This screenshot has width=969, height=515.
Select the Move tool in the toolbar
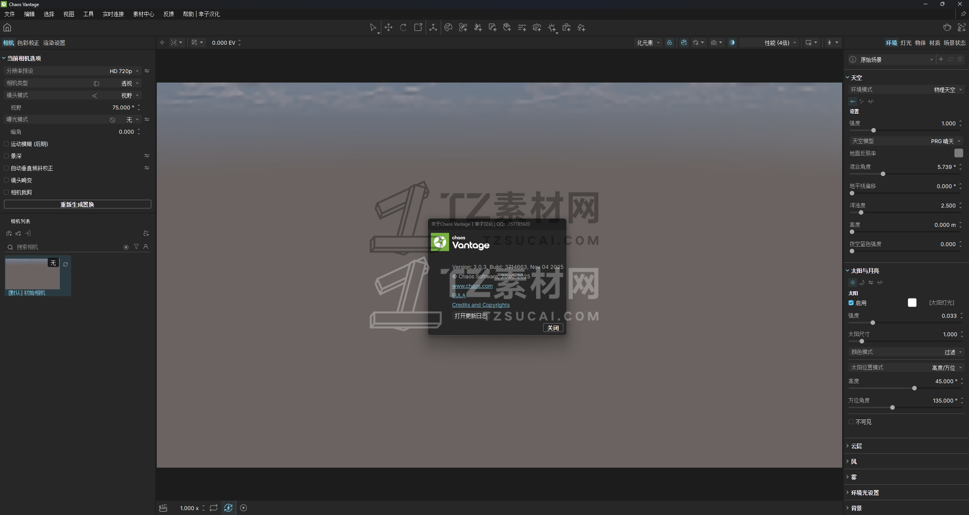(x=389, y=27)
